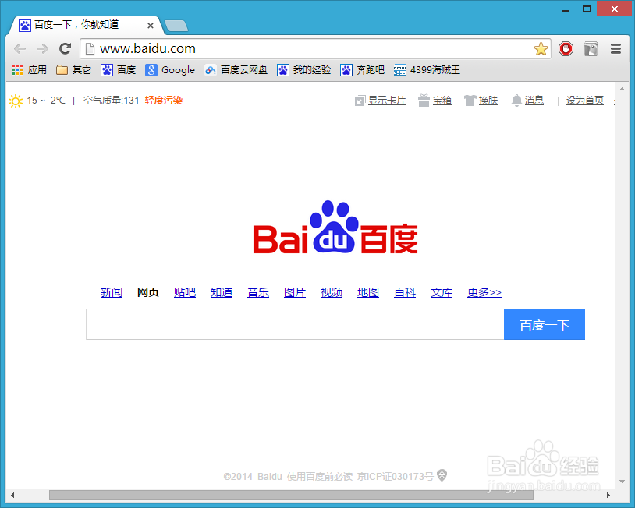Maximize the Chrome window
635x508 pixels.
tap(587, 9)
